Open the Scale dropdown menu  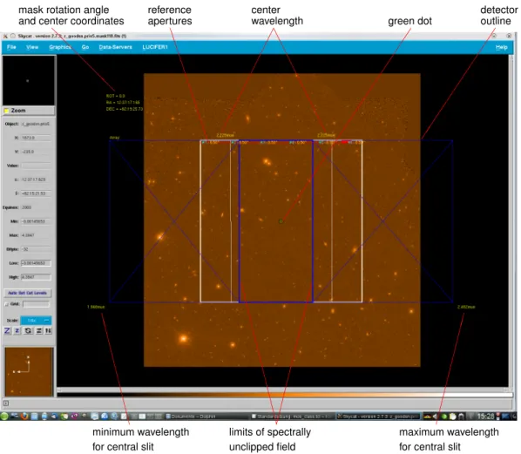[x=36, y=321]
